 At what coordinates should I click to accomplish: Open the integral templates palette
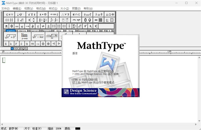54,20
